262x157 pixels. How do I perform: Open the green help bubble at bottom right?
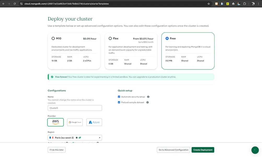point(255,150)
